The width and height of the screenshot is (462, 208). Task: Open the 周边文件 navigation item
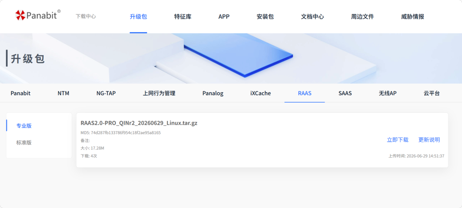(362, 17)
